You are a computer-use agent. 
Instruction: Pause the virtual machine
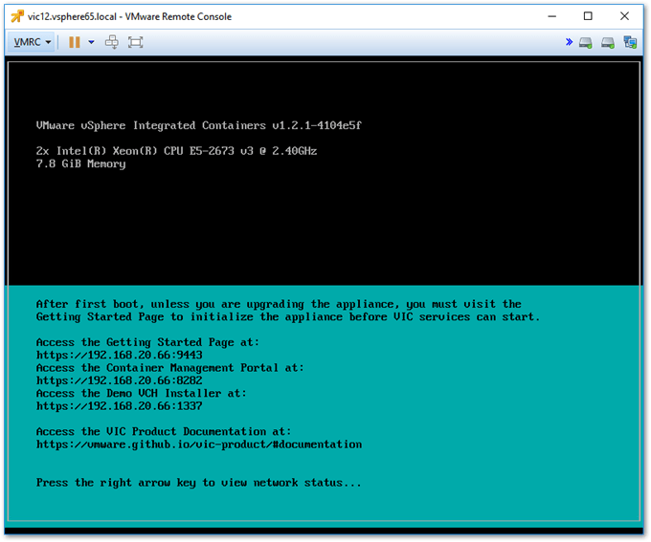pos(75,42)
